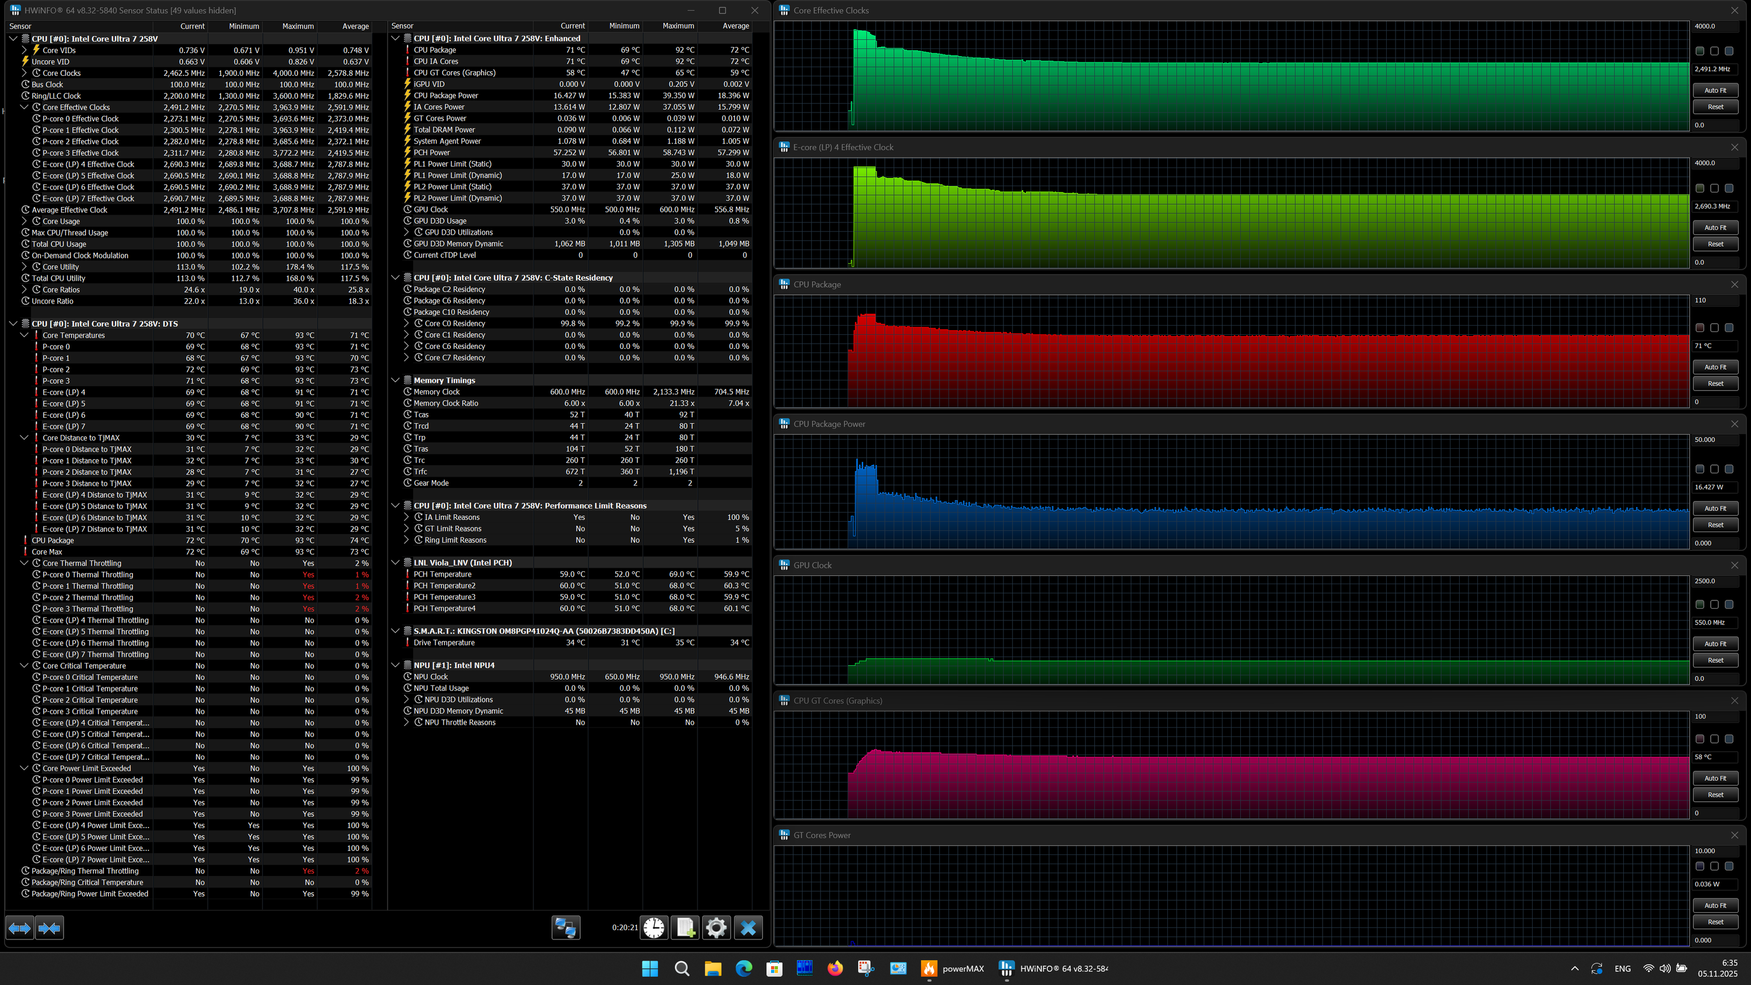Click the clock icon to reset timers
This screenshot has width=1751, height=985.
click(x=654, y=928)
